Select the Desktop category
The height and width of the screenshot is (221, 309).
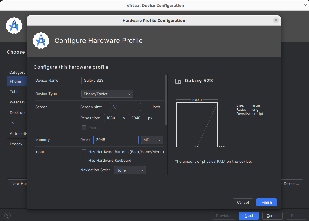click(17, 112)
